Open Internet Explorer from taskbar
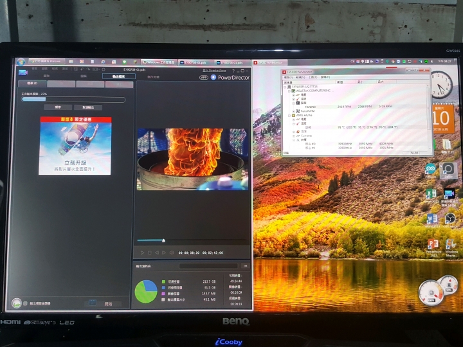Image resolution: width=463 pixels, height=347 pixels. [x=103, y=62]
